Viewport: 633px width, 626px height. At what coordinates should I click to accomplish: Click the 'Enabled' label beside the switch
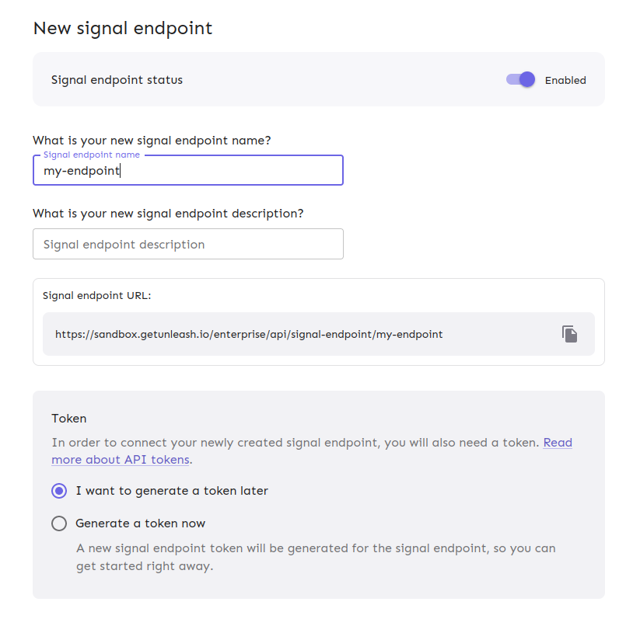point(565,79)
